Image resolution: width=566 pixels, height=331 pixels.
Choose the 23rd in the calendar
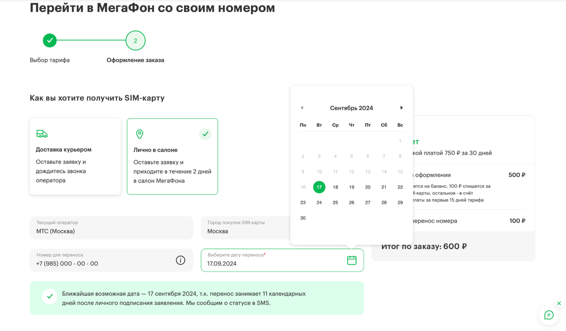pyautogui.click(x=303, y=202)
